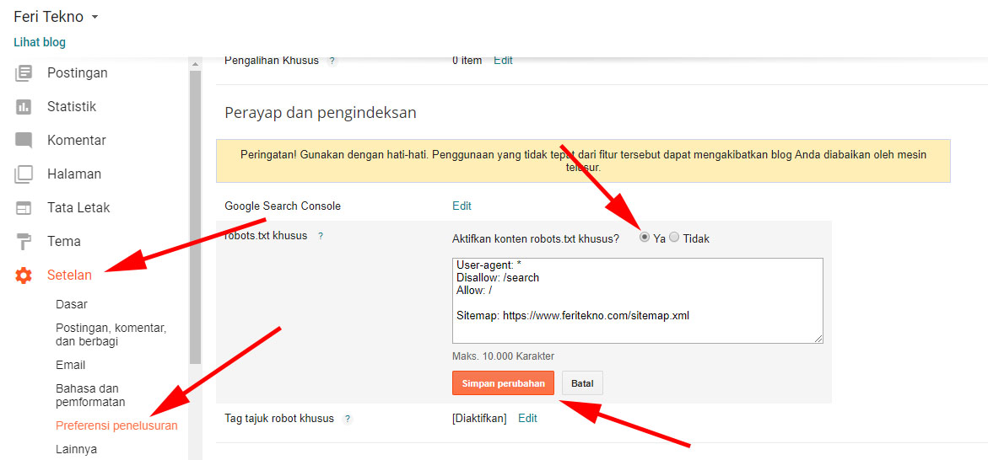
Task: Click the Halaman pages icon
Action: (24, 174)
